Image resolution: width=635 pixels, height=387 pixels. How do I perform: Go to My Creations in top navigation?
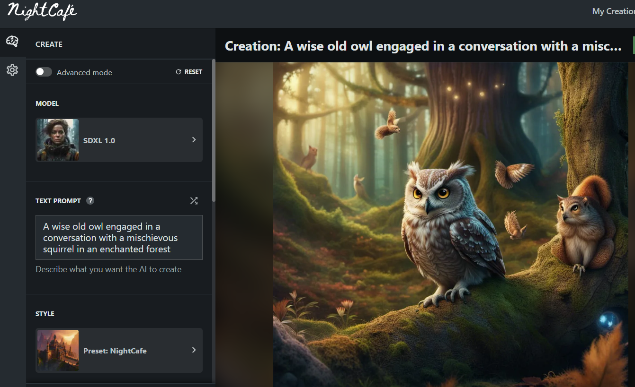[x=613, y=11]
